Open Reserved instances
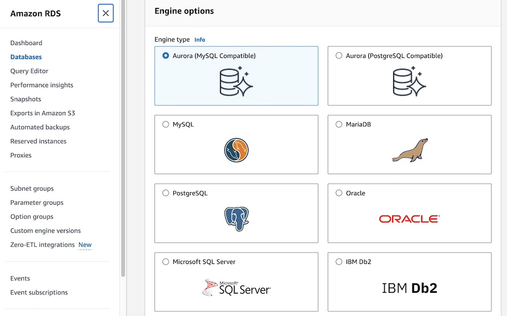 tap(38, 141)
